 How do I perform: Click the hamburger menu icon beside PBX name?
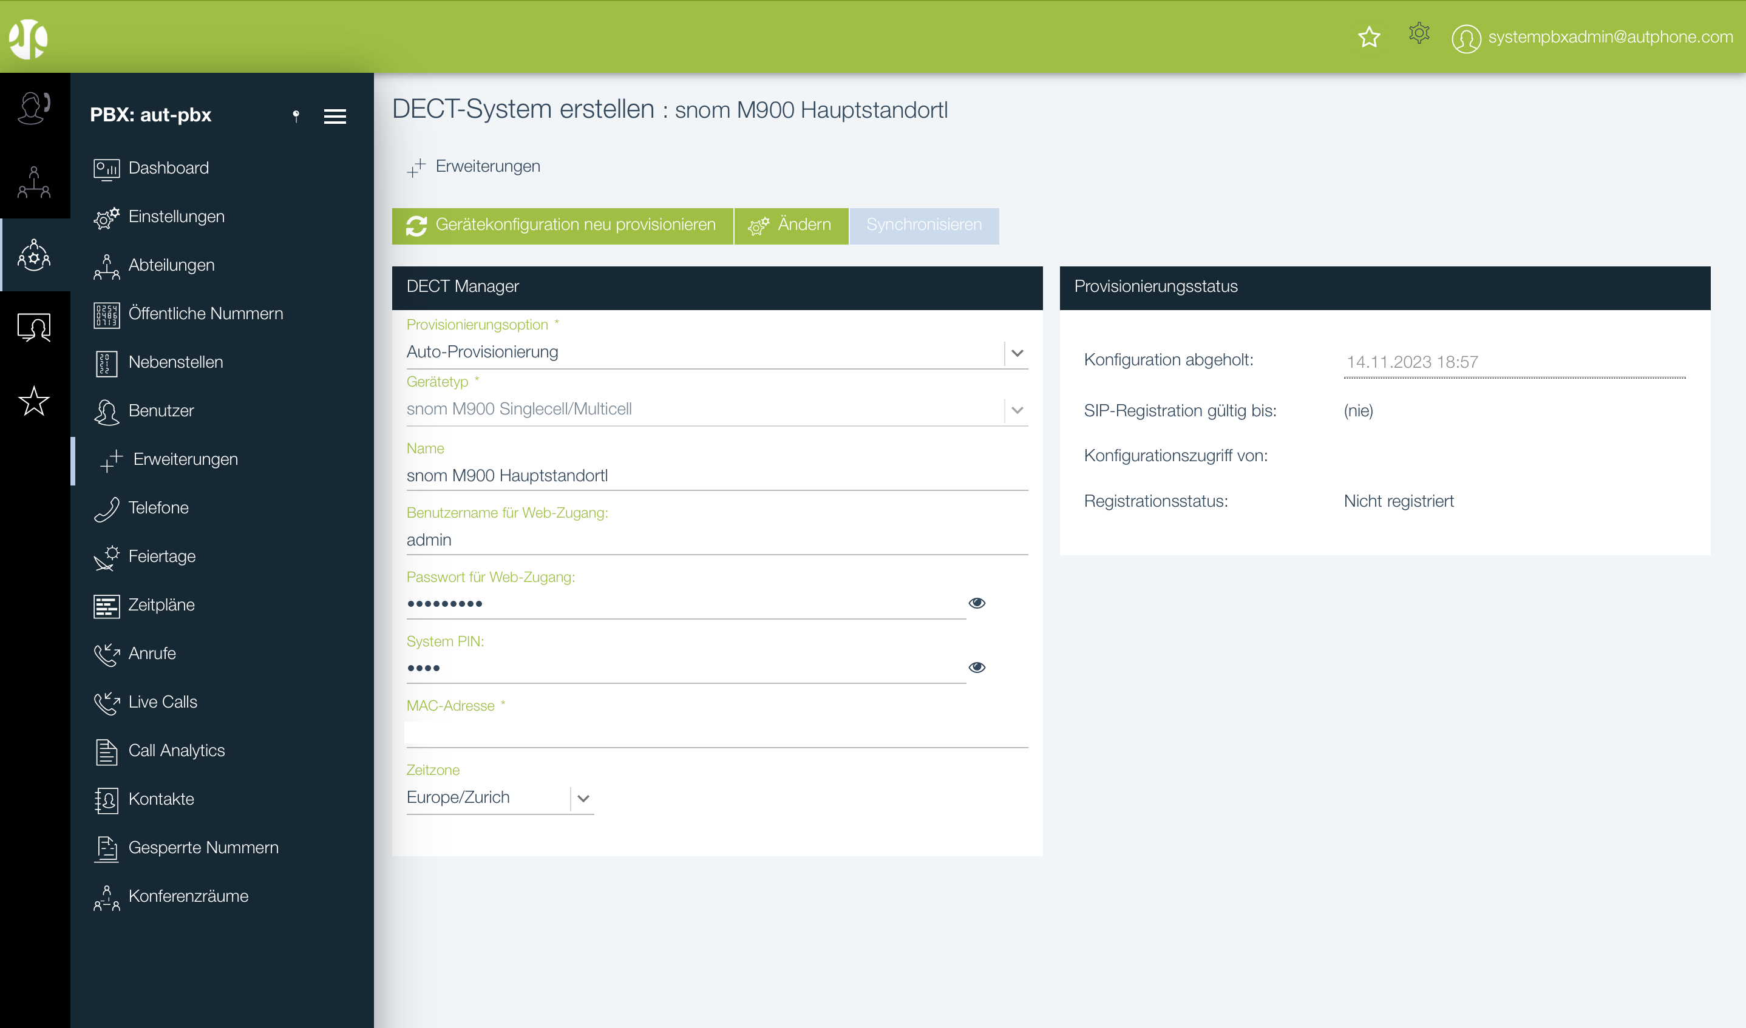[x=335, y=117]
